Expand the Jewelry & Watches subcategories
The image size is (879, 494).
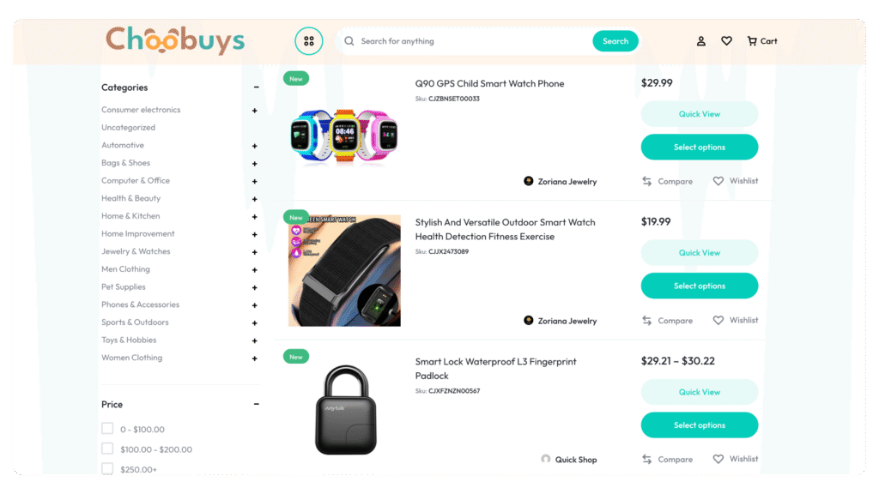pos(254,252)
